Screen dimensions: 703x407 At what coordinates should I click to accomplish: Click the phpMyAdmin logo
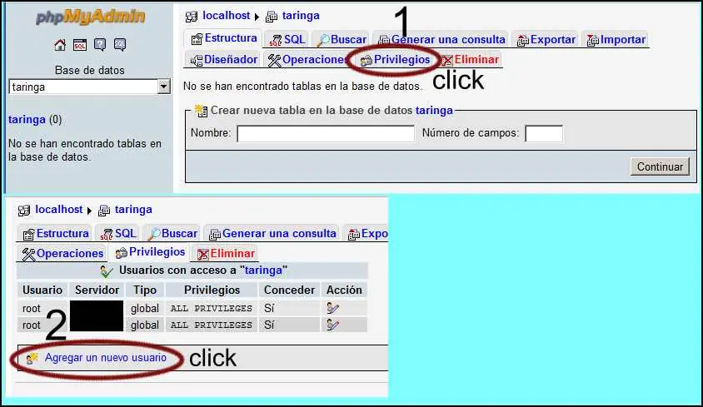(x=90, y=17)
